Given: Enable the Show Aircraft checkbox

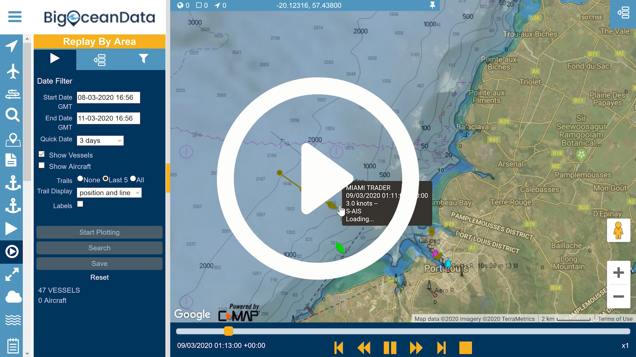Looking at the screenshot, I should point(41,166).
